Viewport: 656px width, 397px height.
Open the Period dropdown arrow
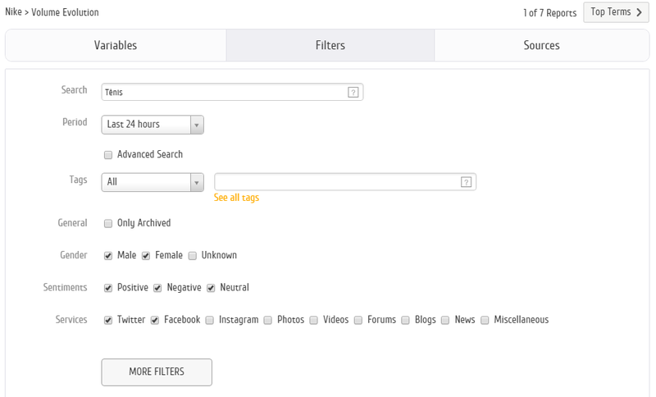point(197,125)
